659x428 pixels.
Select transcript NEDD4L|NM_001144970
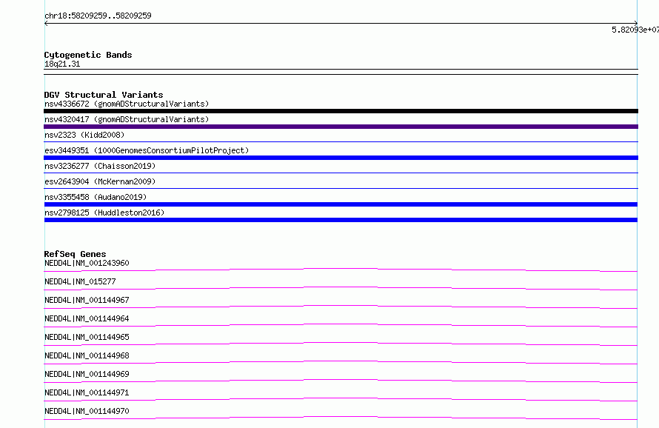(87, 411)
